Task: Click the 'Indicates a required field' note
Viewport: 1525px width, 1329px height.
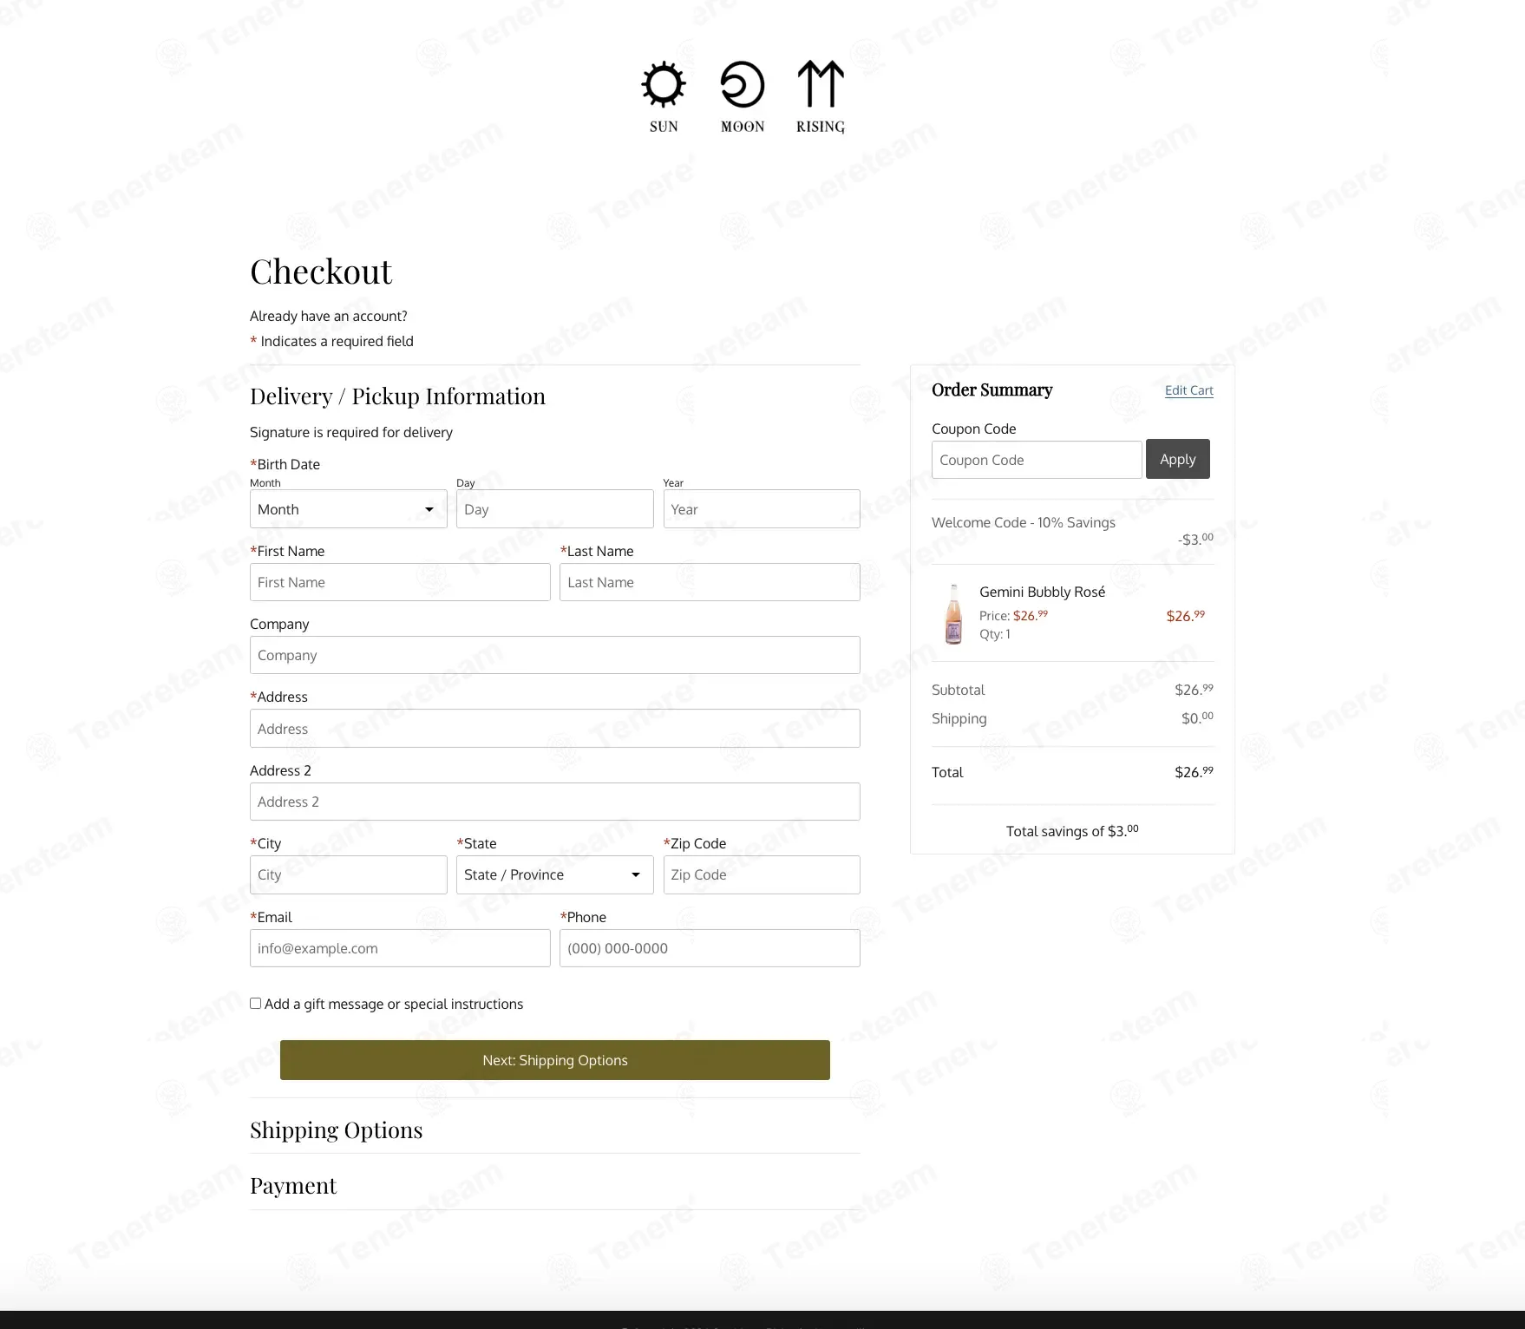Action: pos(337,341)
